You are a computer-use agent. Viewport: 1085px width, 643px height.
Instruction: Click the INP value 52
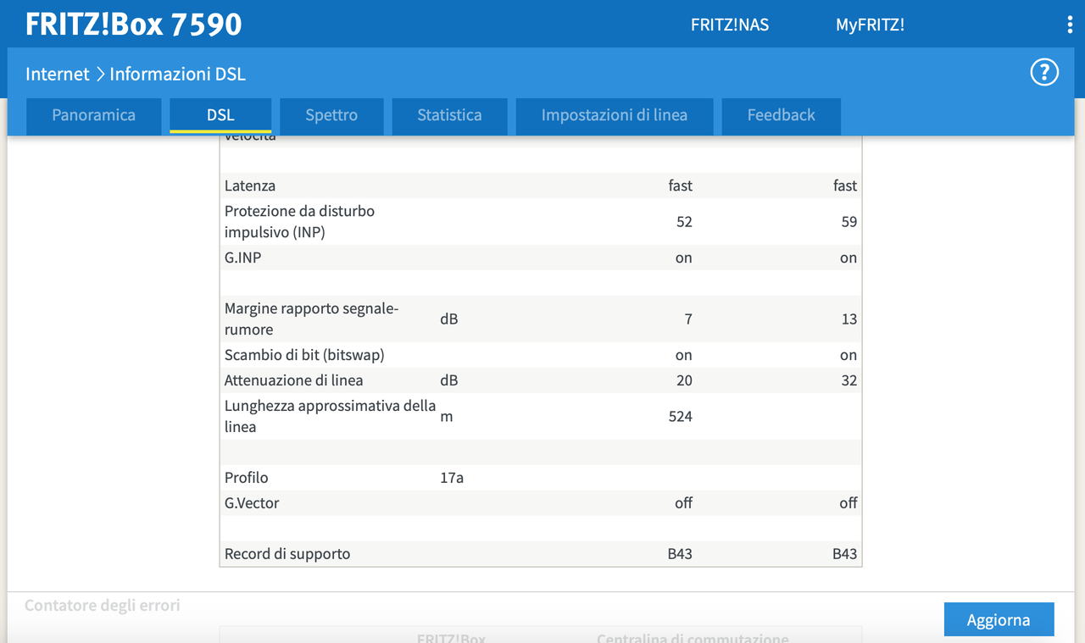pyautogui.click(x=684, y=222)
